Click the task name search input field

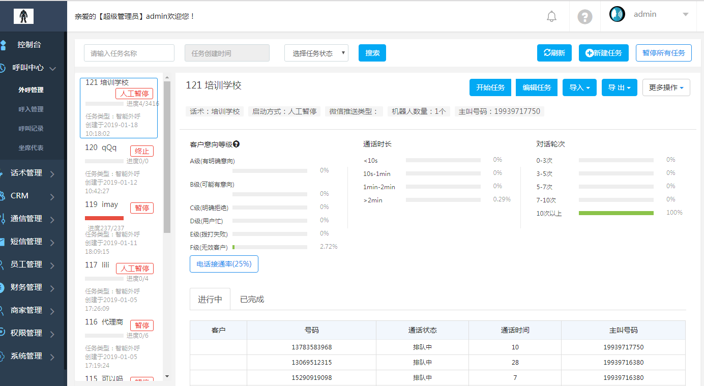click(129, 53)
